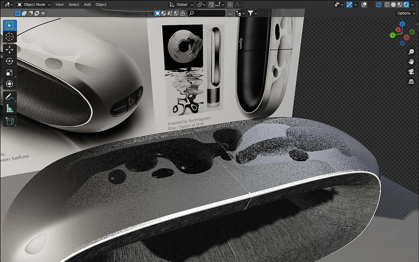This screenshot has height=262, width=419.
Task: Toggle viewport gizmos visibility
Action: tap(349, 4)
